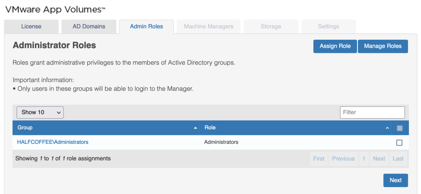The width and height of the screenshot is (421, 194).
Task: Sort by Role column arrow icon
Action: click(x=387, y=128)
